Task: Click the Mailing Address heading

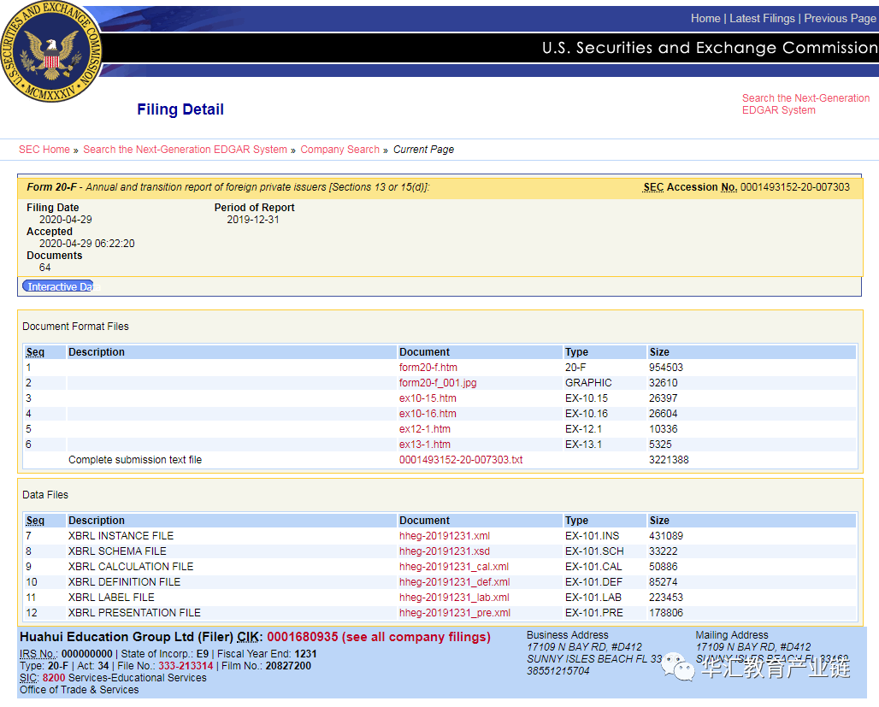Action: pyautogui.click(x=732, y=635)
